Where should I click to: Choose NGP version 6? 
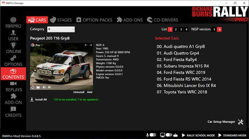[219, 29]
